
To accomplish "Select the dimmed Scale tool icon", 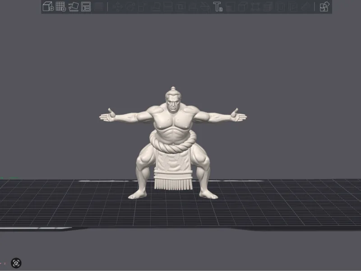I will coord(143,7).
